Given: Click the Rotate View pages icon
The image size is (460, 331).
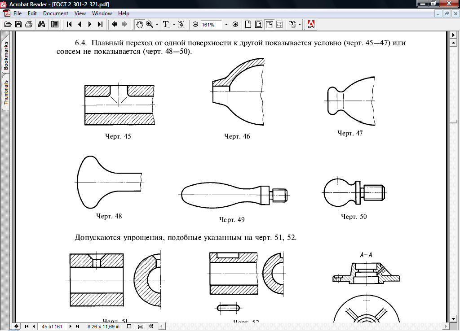Looking at the screenshot, I should click(x=292, y=24).
